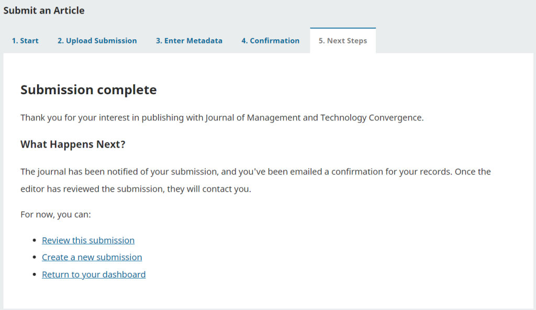The image size is (536, 310).
Task: Switch to 3. Enter Metadata tab
Action: click(x=189, y=41)
